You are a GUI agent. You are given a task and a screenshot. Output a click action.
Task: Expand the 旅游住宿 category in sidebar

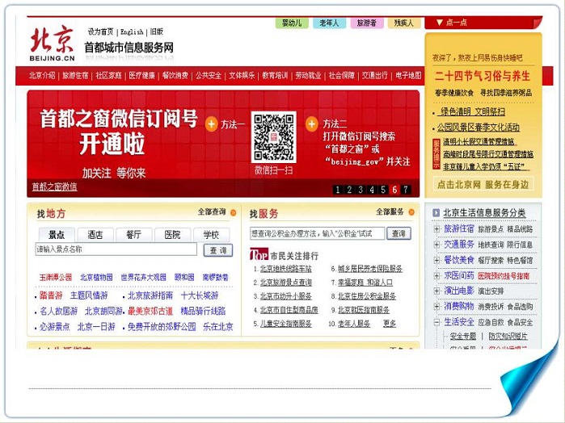436,229
